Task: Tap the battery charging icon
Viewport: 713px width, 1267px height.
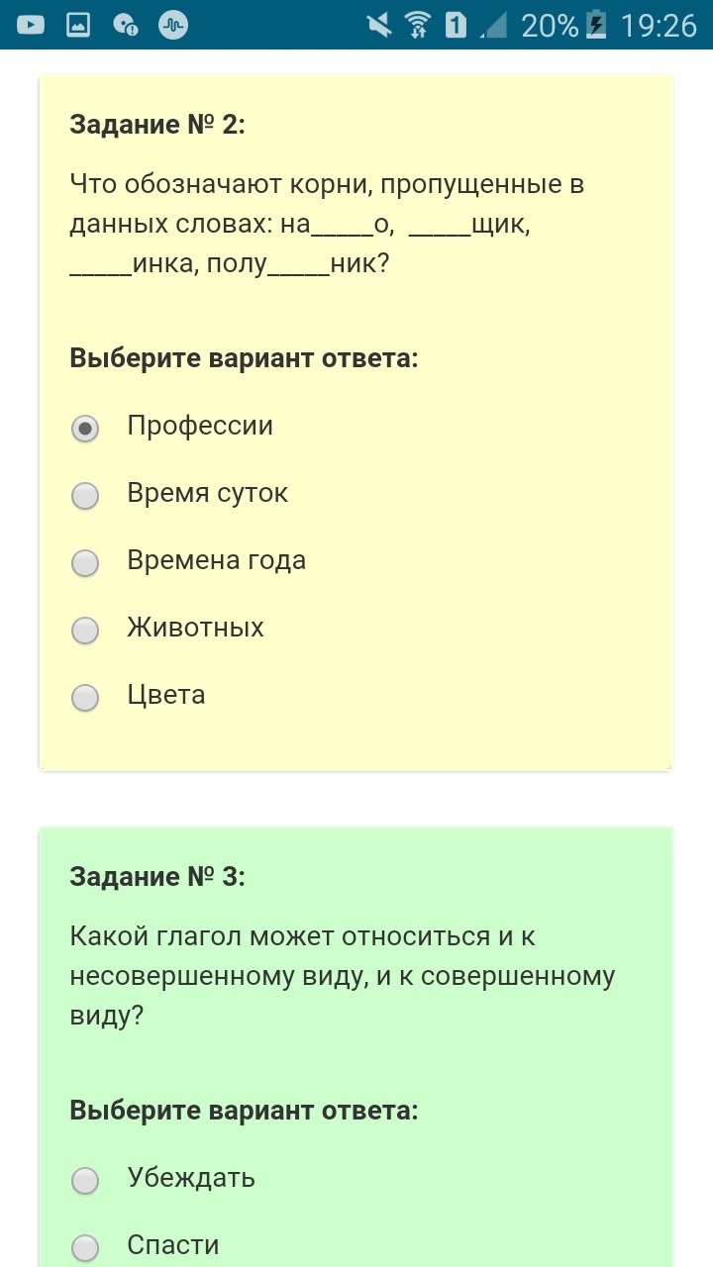Action: tap(595, 25)
